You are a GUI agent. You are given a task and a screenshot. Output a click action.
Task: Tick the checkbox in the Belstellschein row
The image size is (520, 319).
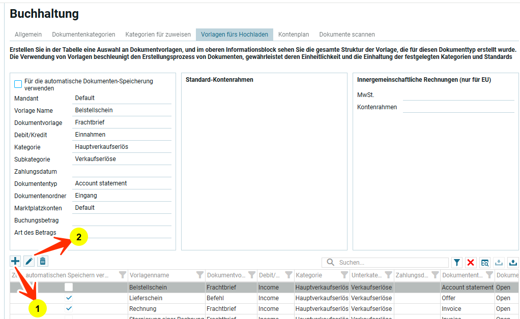(x=69, y=287)
